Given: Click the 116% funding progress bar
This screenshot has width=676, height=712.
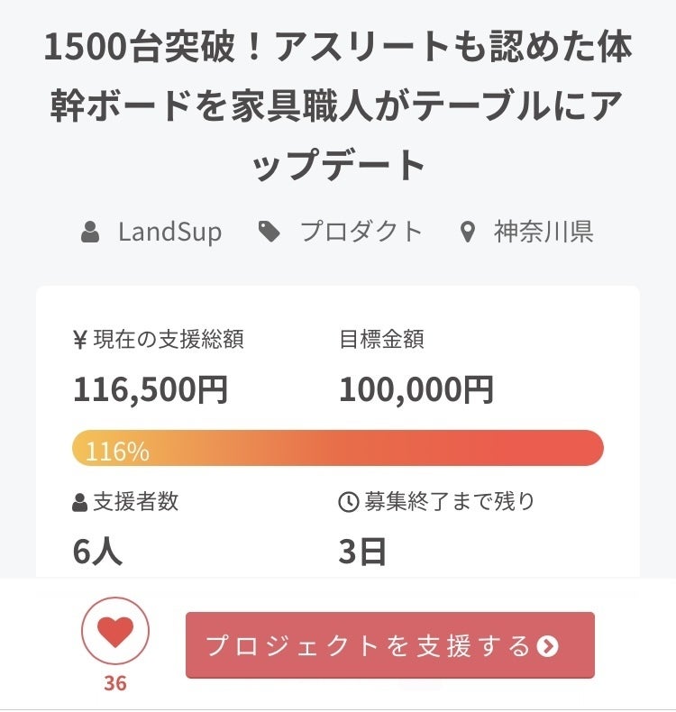Looking at the screenshot, I should click(338, 448).
